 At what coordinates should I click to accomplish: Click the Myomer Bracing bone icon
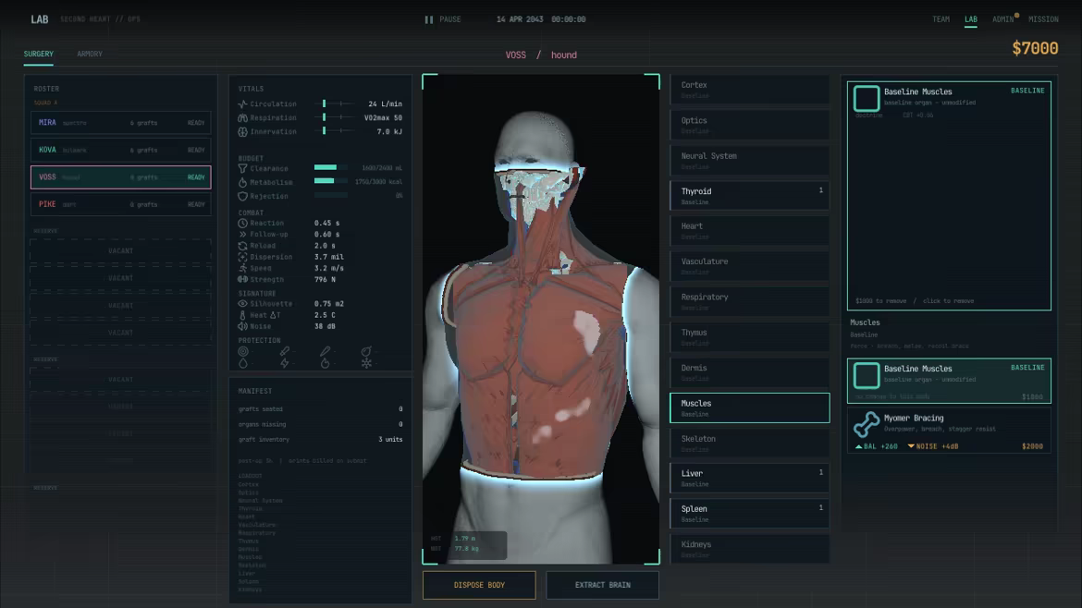pos(866,425)
